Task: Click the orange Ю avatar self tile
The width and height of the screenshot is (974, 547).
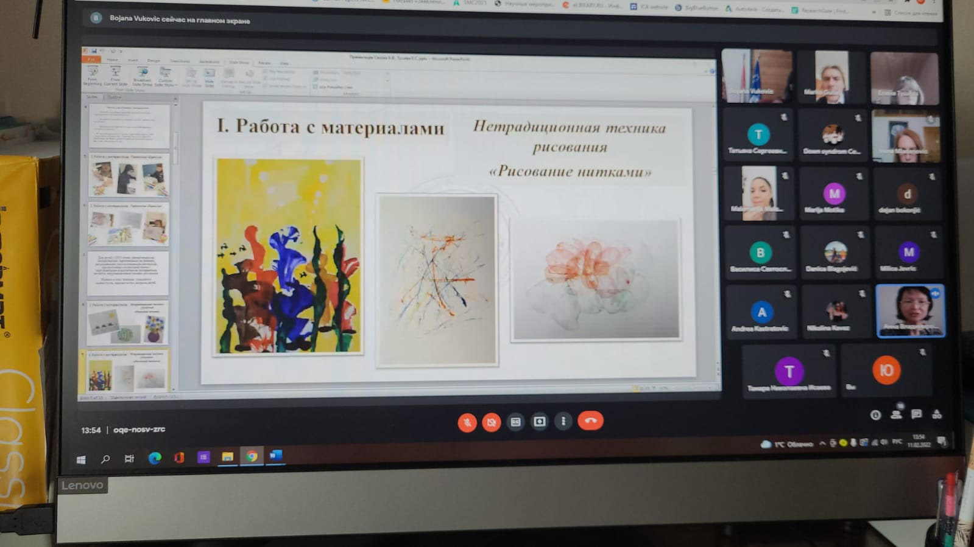Action: click(886, 370)
